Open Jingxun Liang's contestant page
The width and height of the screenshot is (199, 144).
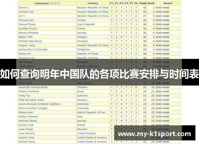27,45
